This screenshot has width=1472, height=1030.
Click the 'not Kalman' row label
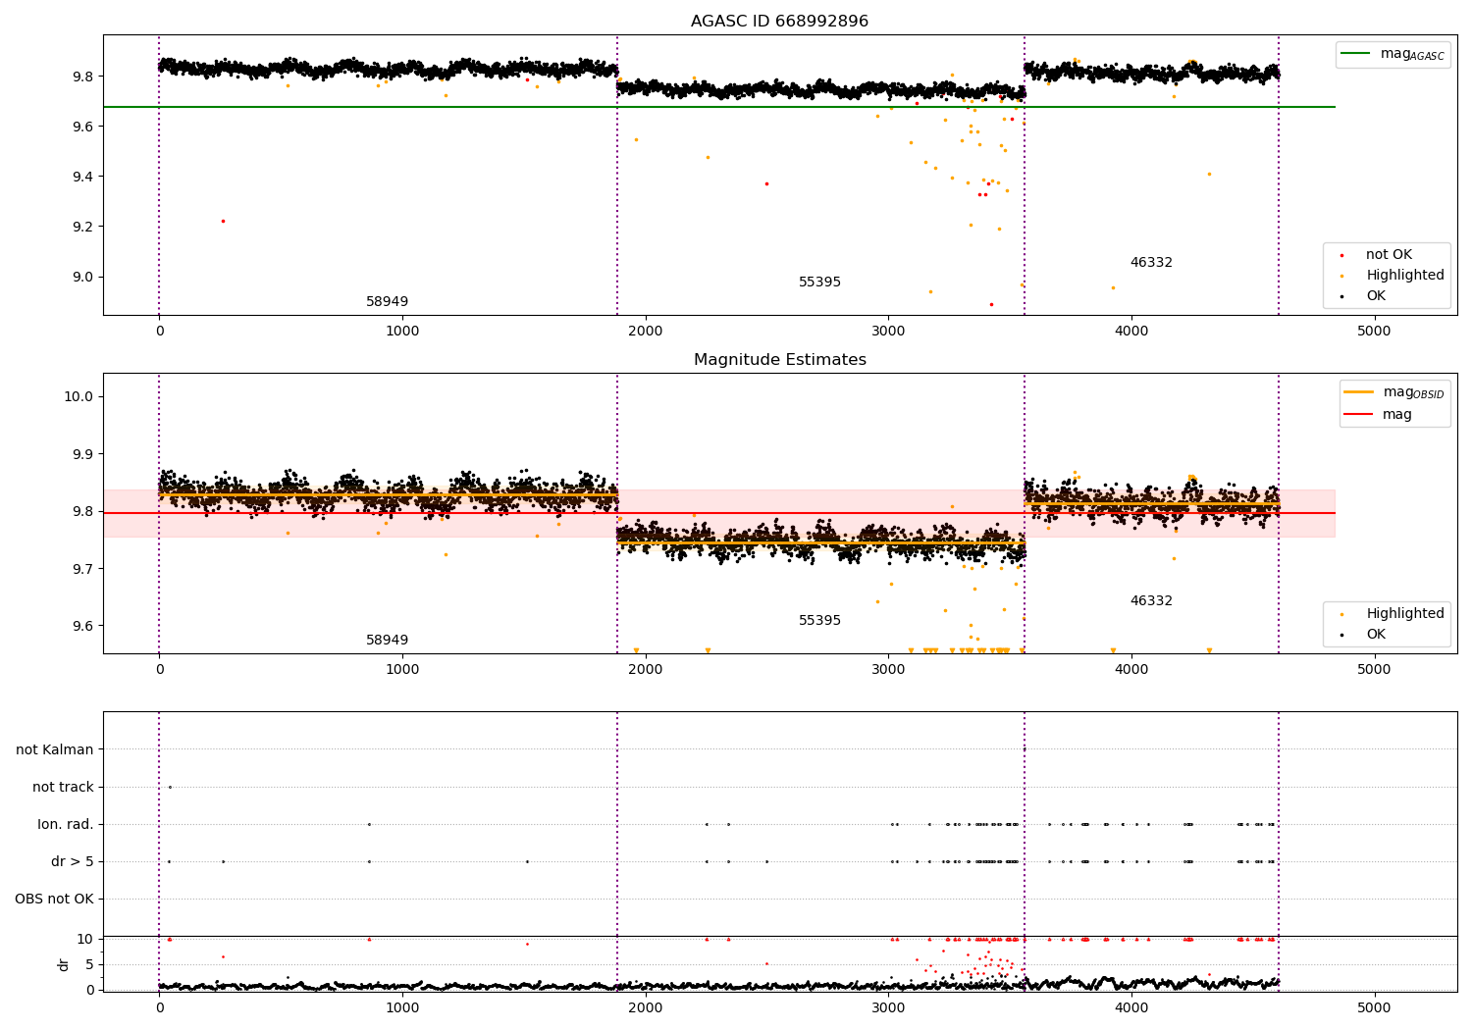(55, 750)
